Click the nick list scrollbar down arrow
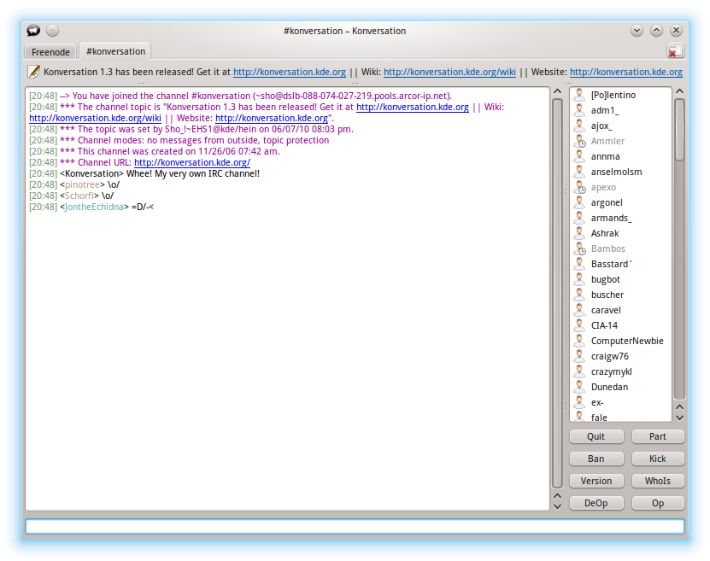The image size is (710, 561). pyautogui.click(x=679, y=418)
